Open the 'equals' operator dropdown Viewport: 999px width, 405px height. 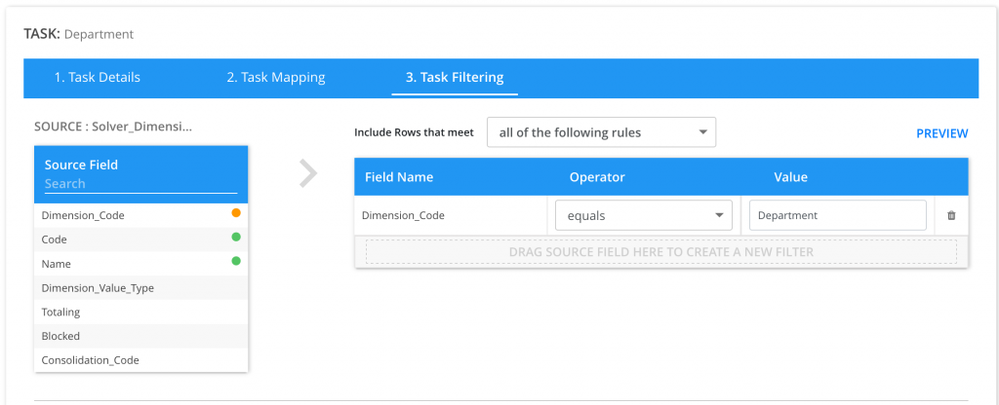tap(643, 215)
